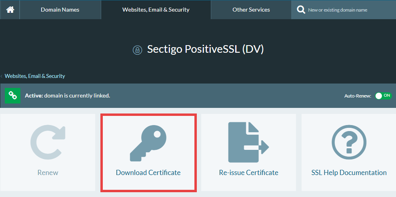Choose the Re-issue Certificate label
The image size is (396, 197).
pos(248,173)
